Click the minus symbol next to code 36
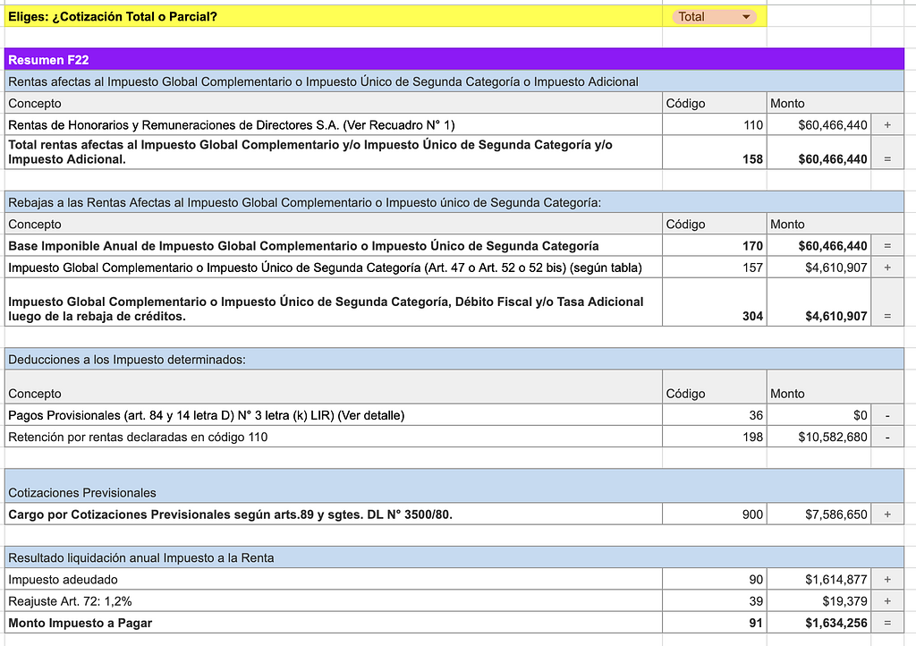 tap(886, 414)
